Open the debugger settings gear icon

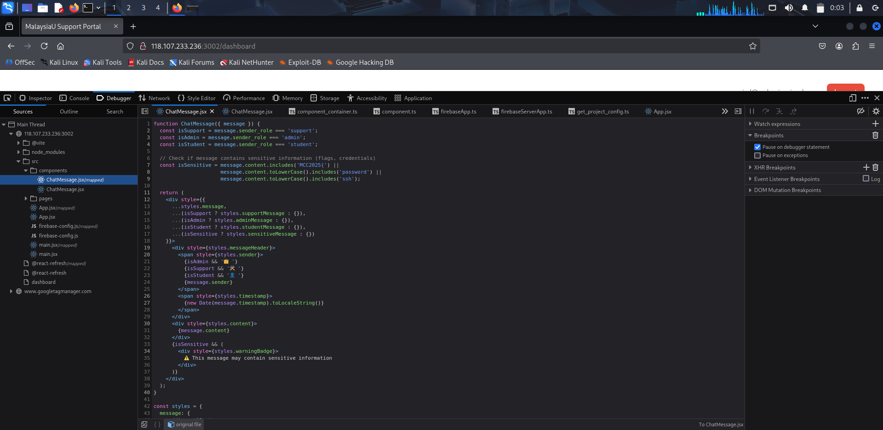876,111
